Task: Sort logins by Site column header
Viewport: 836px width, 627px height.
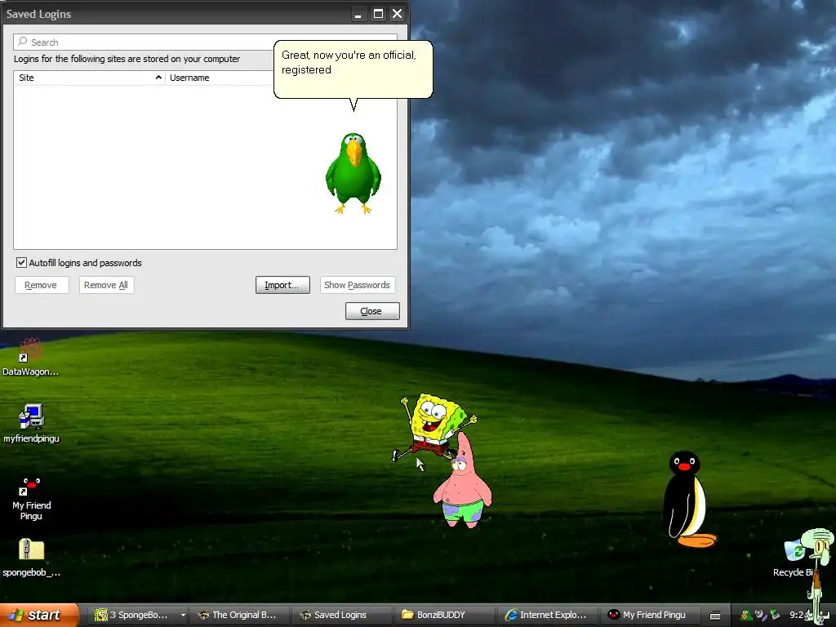Action: click(90, 78)
